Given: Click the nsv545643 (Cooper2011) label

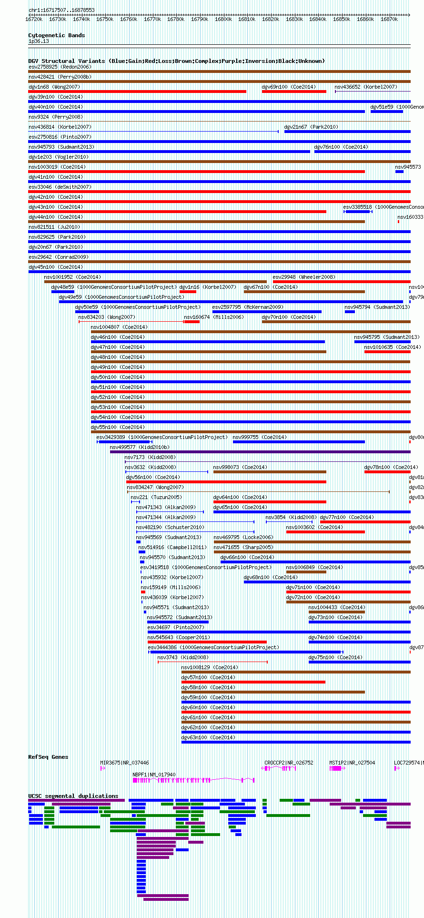Looking at the screenshot, I should 179,637.
